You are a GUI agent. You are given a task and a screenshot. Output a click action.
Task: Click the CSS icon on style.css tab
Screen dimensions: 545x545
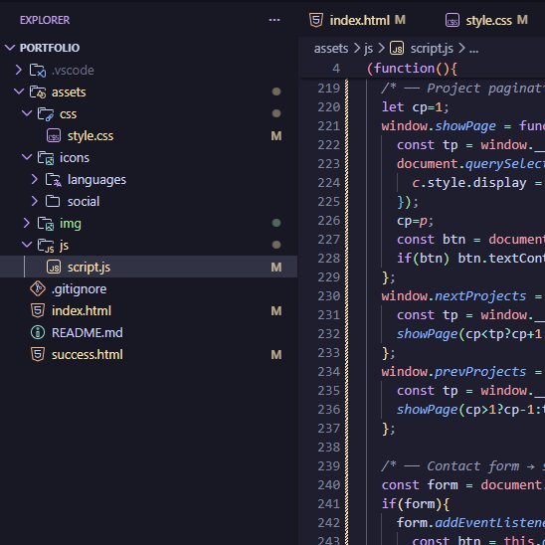pos(453,20)
